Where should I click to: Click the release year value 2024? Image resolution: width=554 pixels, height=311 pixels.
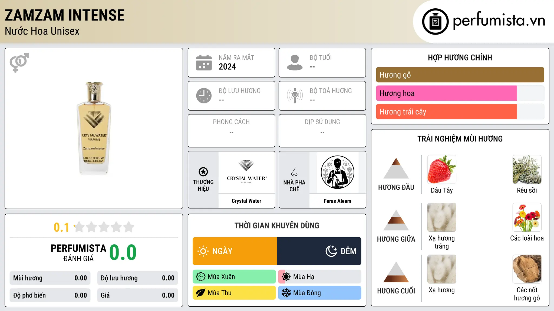(x=227, y=67)
